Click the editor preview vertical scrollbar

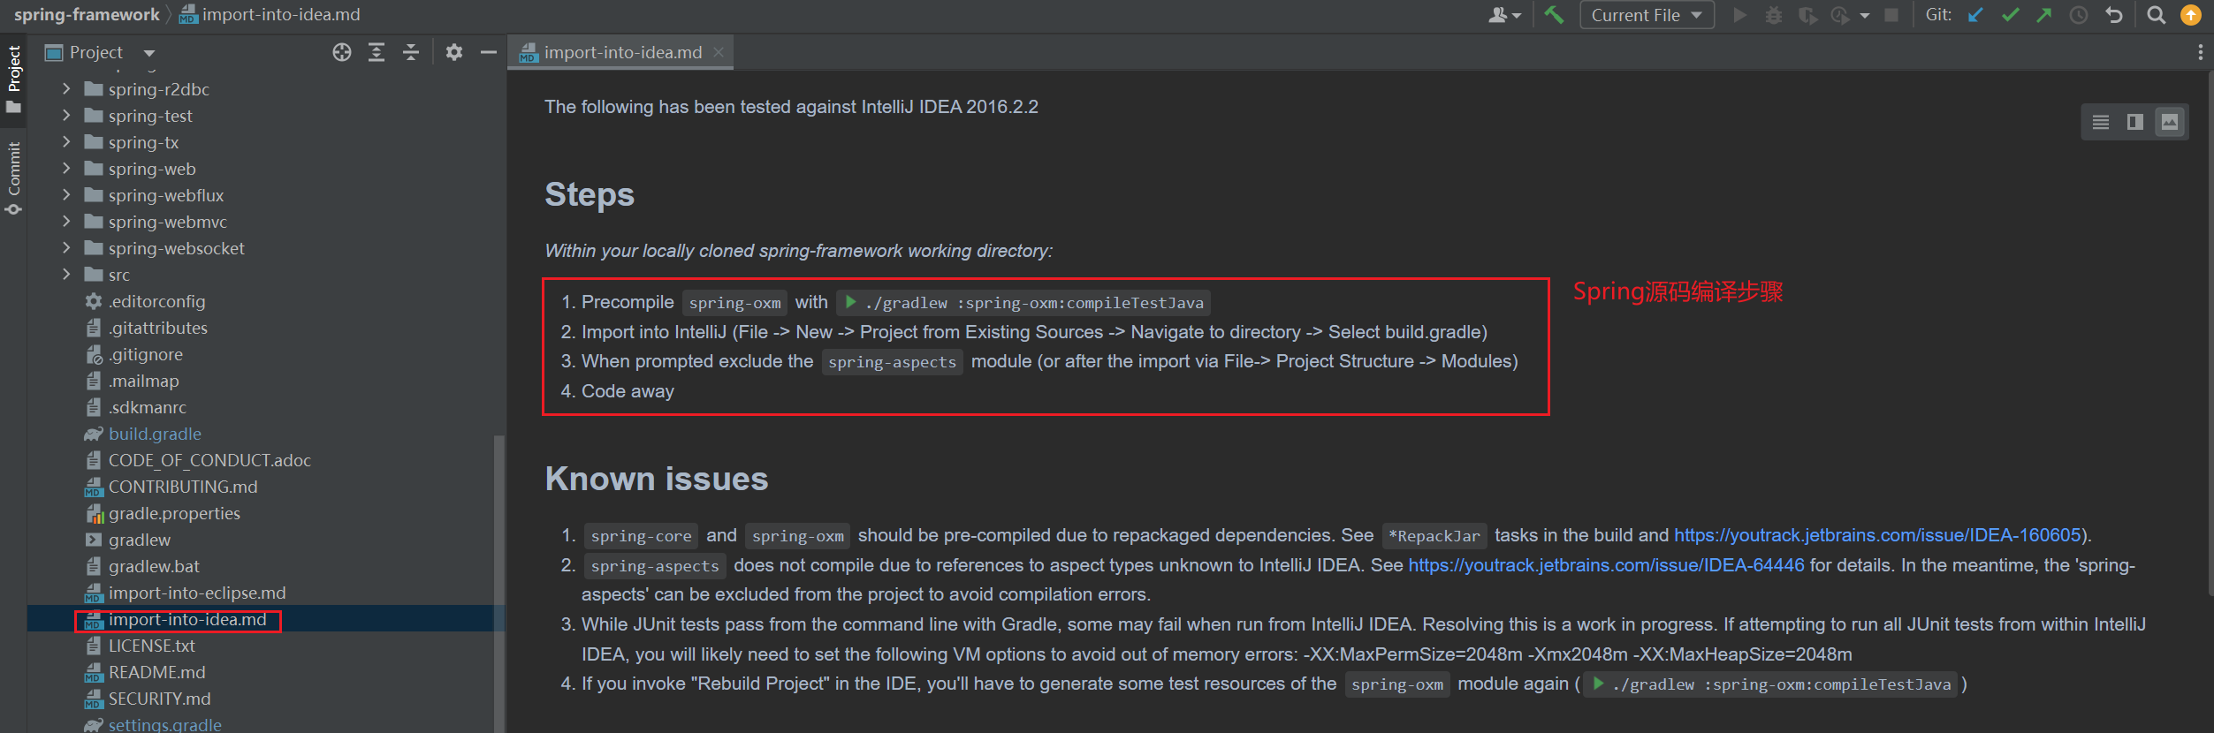[x=2210, y=336]
